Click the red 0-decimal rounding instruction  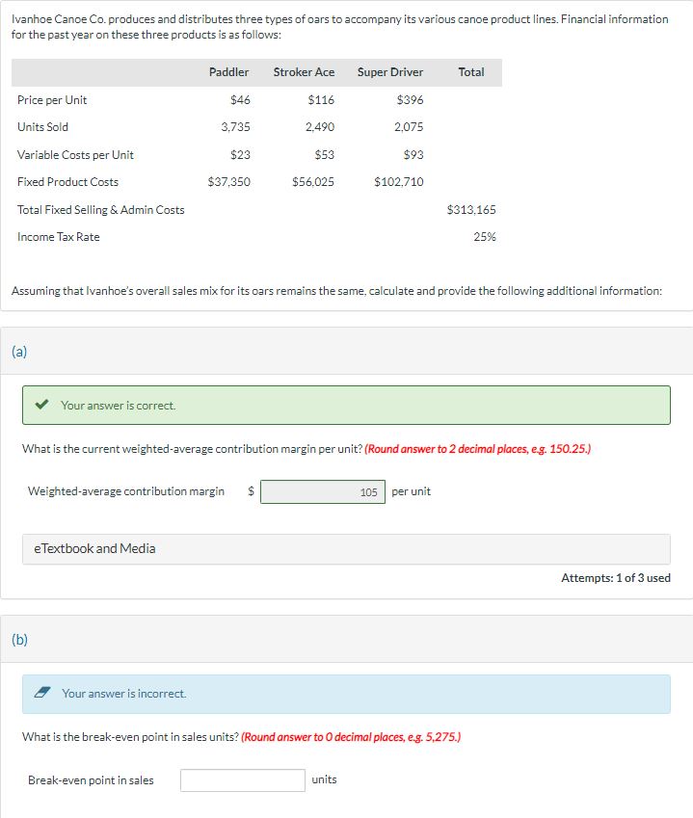[351, 737]
